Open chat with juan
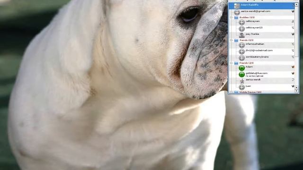 point(248,86)
